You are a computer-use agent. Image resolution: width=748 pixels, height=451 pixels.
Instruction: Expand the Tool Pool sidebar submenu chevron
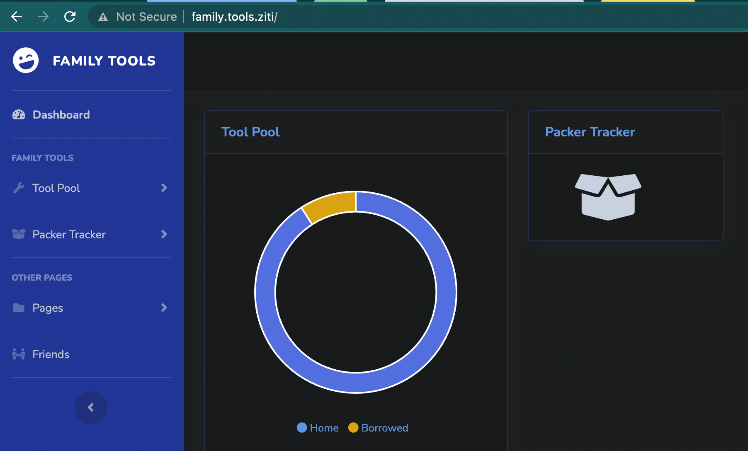tap(164, 188)
